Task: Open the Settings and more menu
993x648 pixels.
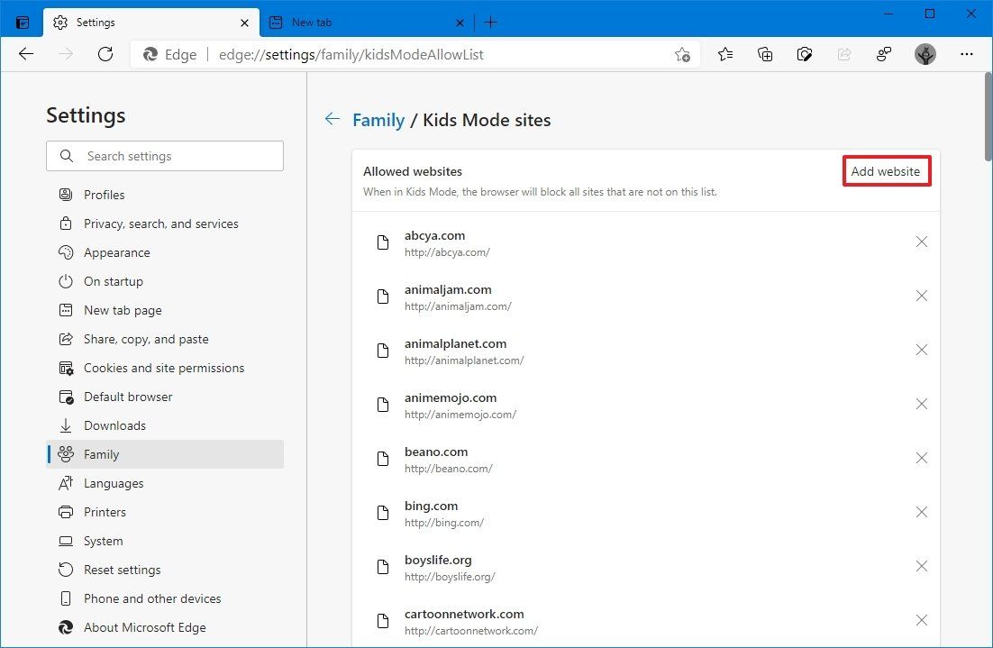Action: [x=967, y=54]
